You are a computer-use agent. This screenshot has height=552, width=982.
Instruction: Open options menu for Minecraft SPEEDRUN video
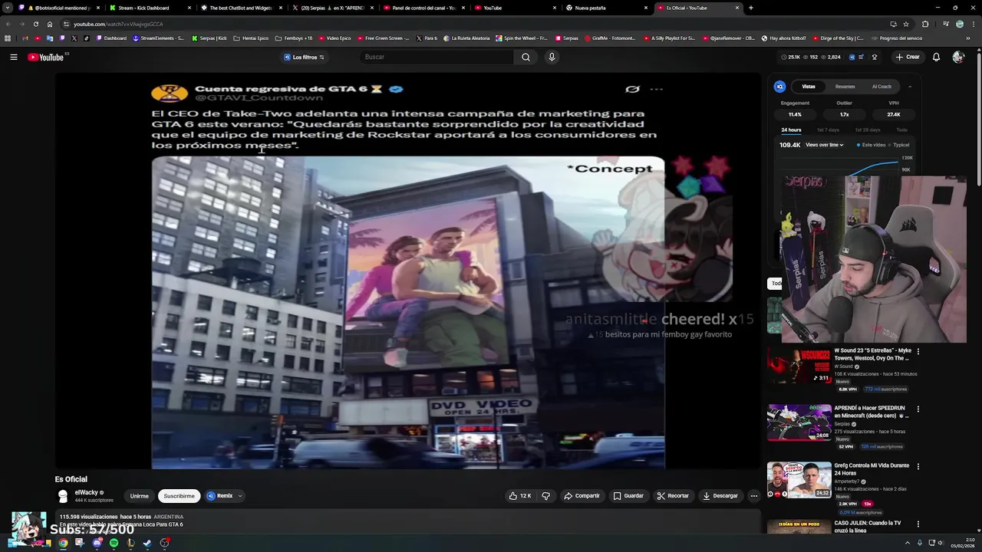pos(918,409)
